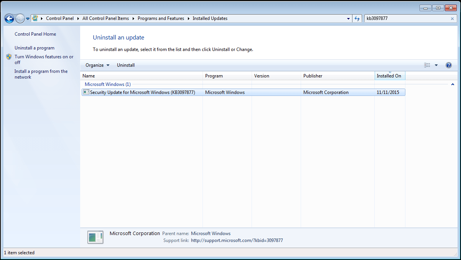Open Control Panel Home link
Image resolution: width=461 pixels, height=260 pixels.
(x=35, y=34)
